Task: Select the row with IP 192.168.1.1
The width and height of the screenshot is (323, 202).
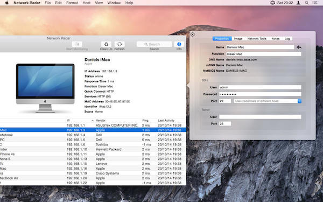Action: [93, 126]
